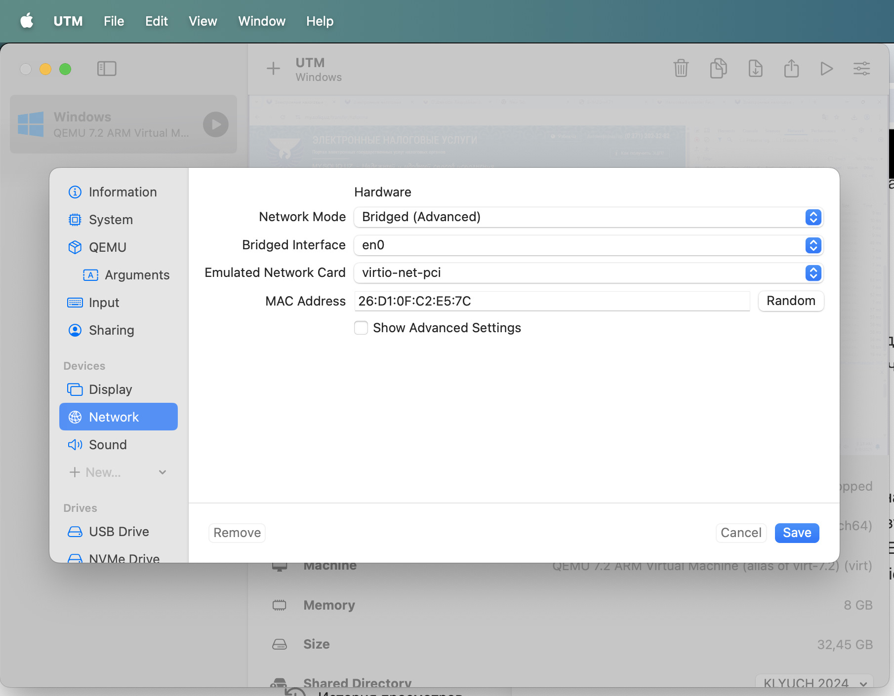Toggle the sidebar visibility icon
Image resolution: width=894 pixels, height=696 pixels.
(107, 69)
